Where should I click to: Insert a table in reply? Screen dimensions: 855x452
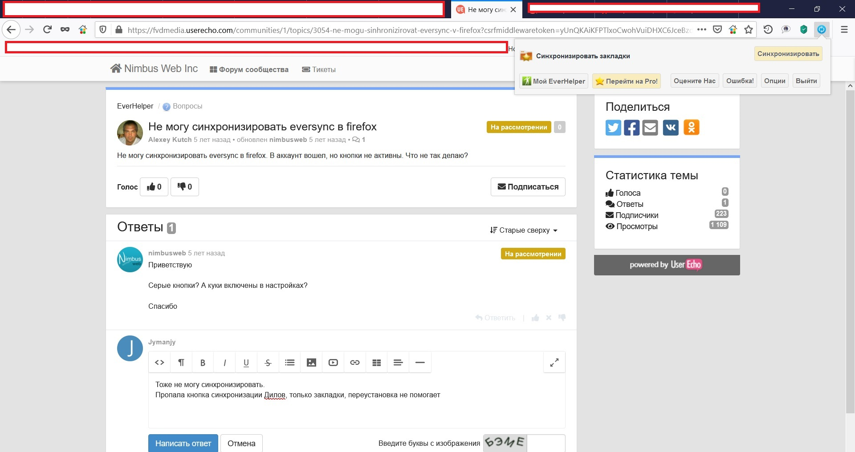pyautogui.click(x=377, y=363)
